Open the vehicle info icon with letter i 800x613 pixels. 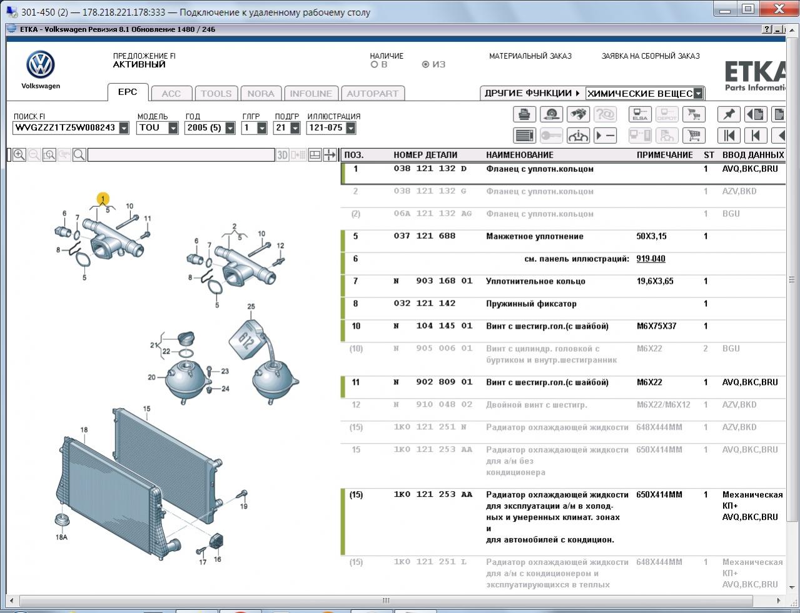(x=578, y=136)
